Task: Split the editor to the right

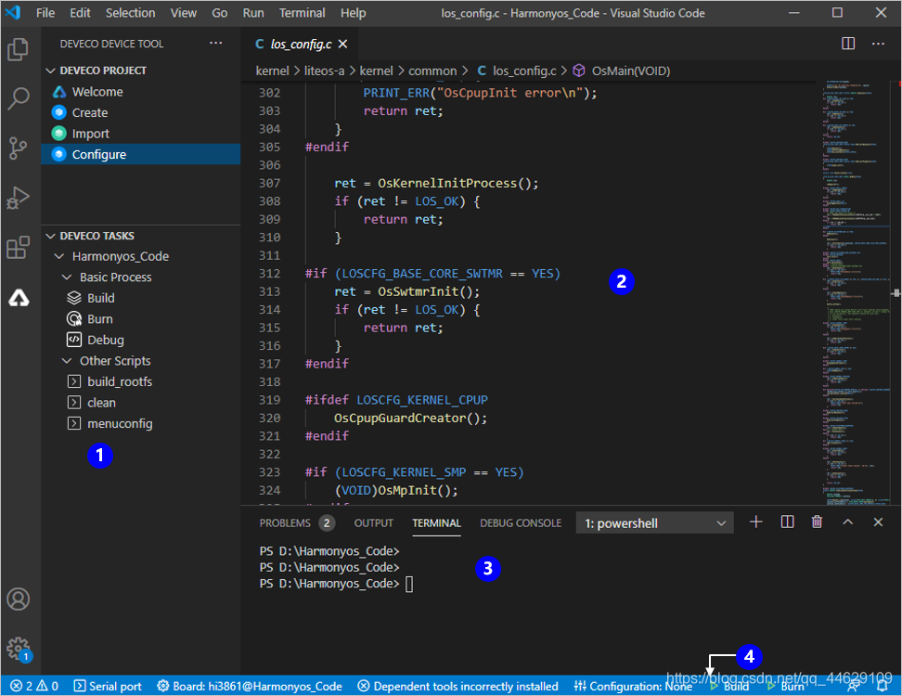Action: pyautogui.click(x=848, y=44)
